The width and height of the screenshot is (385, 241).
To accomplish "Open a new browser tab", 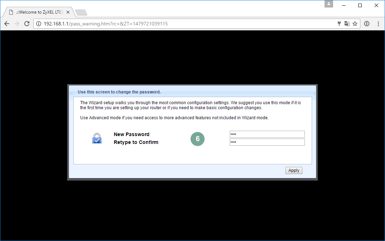I will click(x=81, y=13).
